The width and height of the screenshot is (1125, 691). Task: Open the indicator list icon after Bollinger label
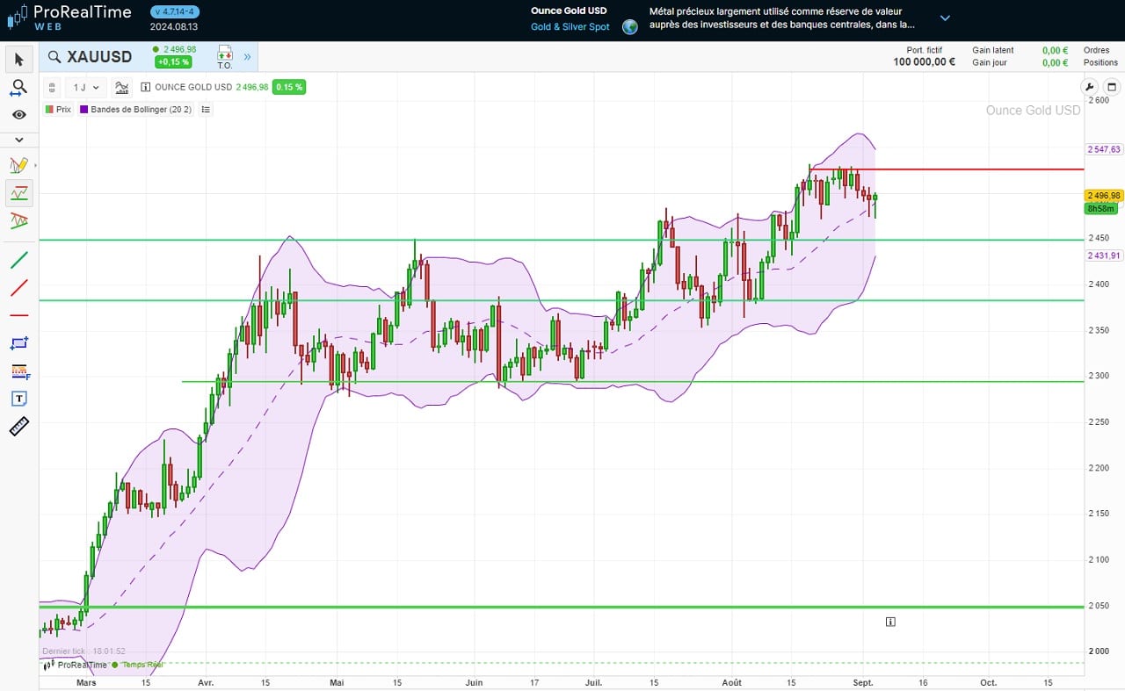pyautogui.click(x=206, y=110)
